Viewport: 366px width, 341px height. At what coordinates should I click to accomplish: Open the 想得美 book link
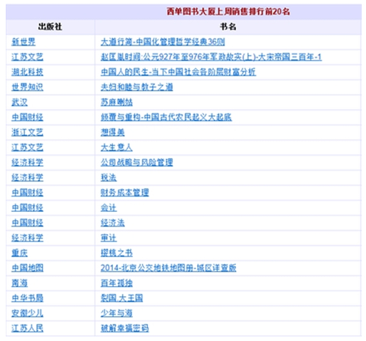[112, 132]
